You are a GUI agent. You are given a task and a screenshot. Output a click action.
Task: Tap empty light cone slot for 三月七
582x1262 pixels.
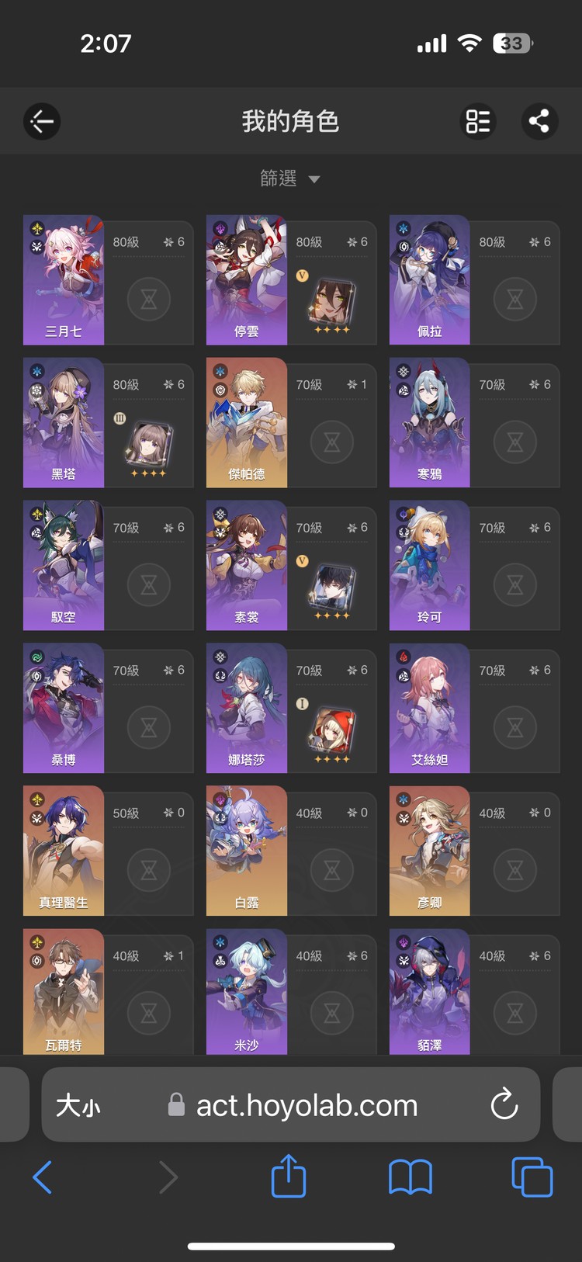pos(149,299)
